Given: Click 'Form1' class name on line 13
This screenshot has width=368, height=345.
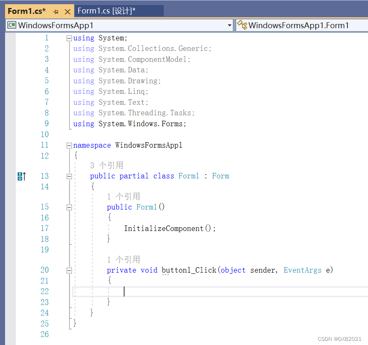Looking at the screenshot, I should [x=189, y=176].
